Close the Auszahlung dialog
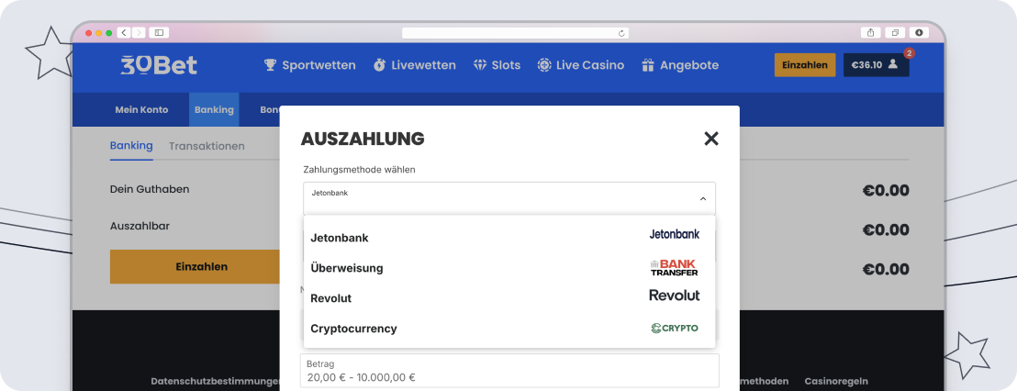This screenshot has height=391, width=1017. coord(711,138)
